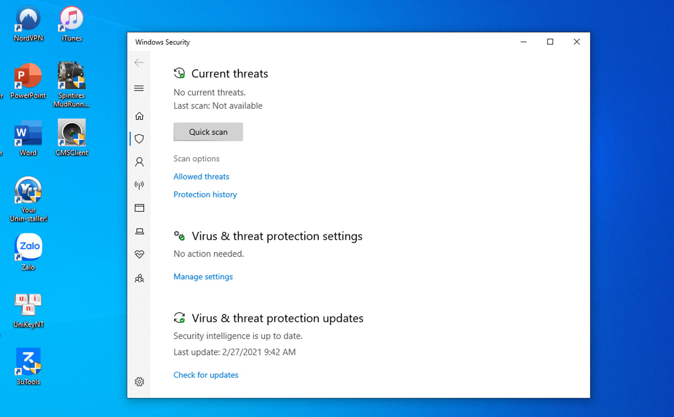The image size is (674, 417).
Task: Open App & browser control icon
Action: pyautogui.click(x=139, y=208)
